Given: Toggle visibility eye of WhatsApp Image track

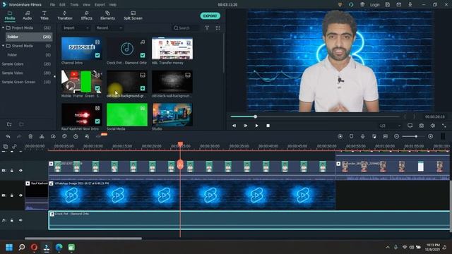Looking at the screenshot, I should (x=20, y=195).
